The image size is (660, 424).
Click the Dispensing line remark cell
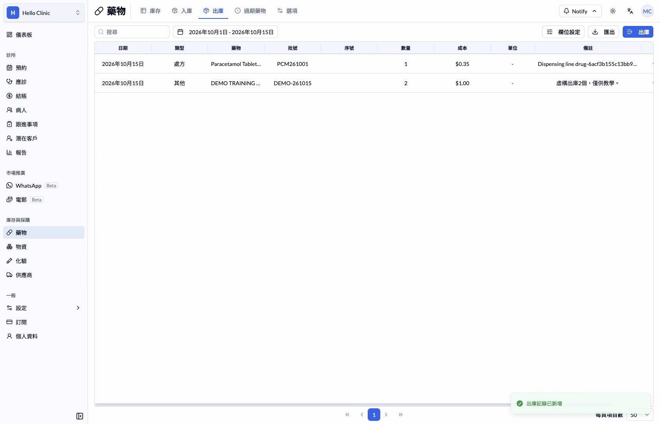[587, 64]
